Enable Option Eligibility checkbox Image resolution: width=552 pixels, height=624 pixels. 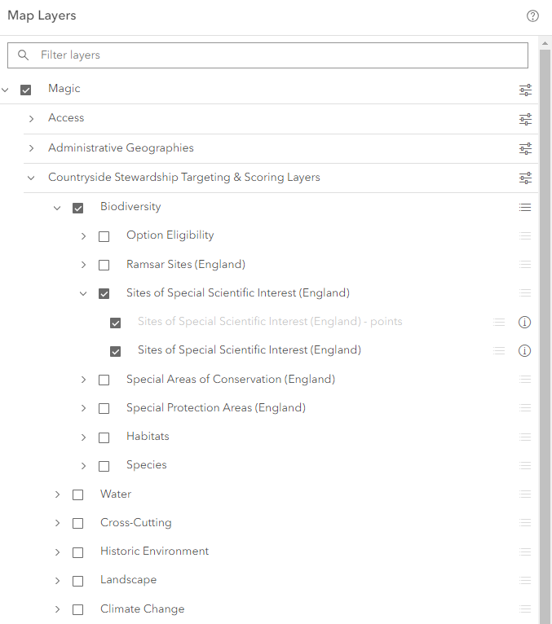(104, 237)
